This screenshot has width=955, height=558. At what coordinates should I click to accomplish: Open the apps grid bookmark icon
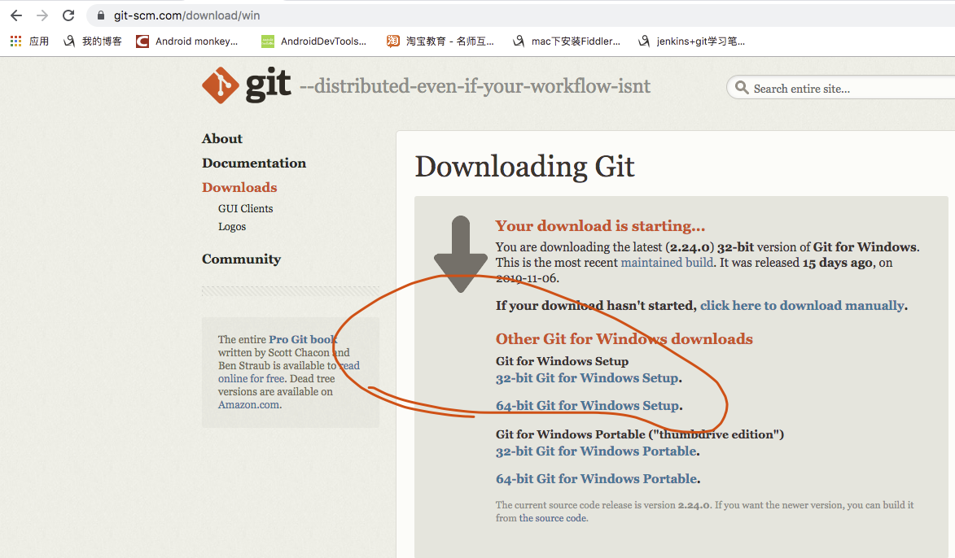[15, 41]
